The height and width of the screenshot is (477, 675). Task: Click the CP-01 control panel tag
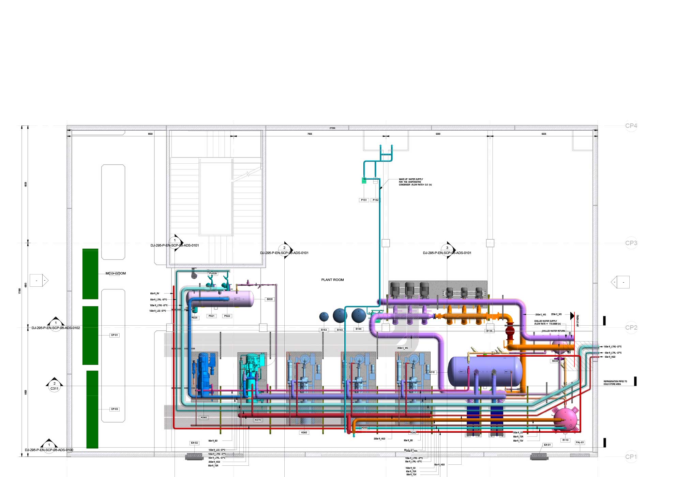click(x=115, y=335)
